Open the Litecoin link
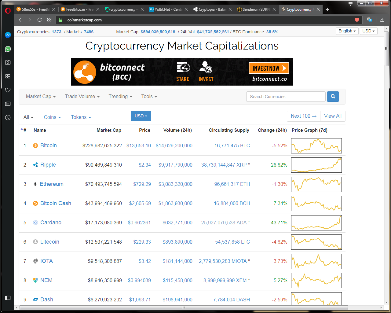 [x=50, y=242]
